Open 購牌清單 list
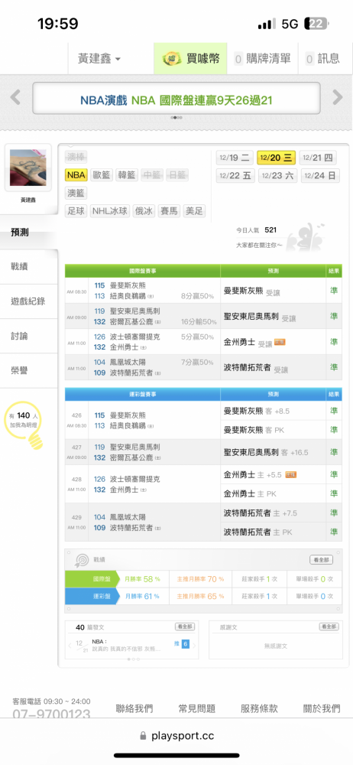353x765 pixels. coord(263,59)
